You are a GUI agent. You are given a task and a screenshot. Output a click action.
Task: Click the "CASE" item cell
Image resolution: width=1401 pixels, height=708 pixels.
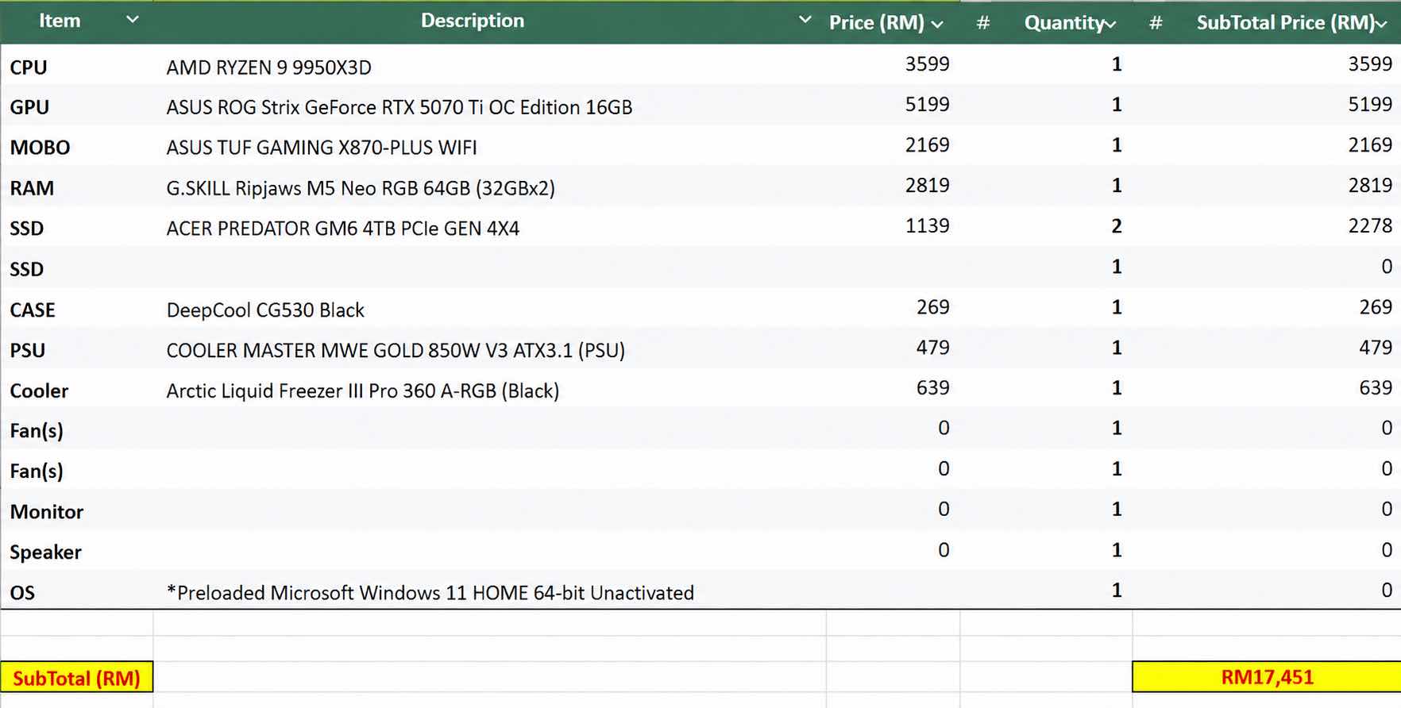(33, 310)
